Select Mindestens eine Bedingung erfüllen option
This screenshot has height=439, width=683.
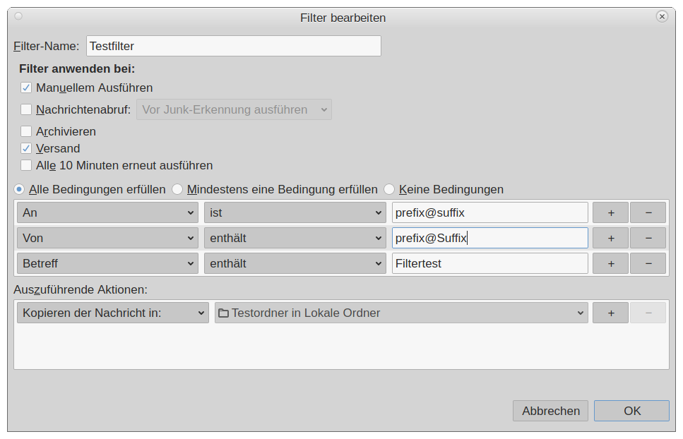pos(178,189)
